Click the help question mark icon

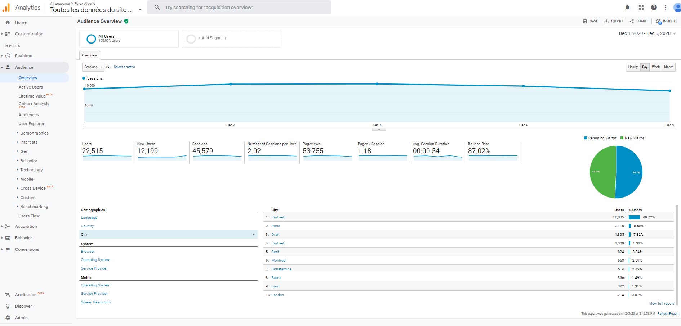tap(654, 8)
